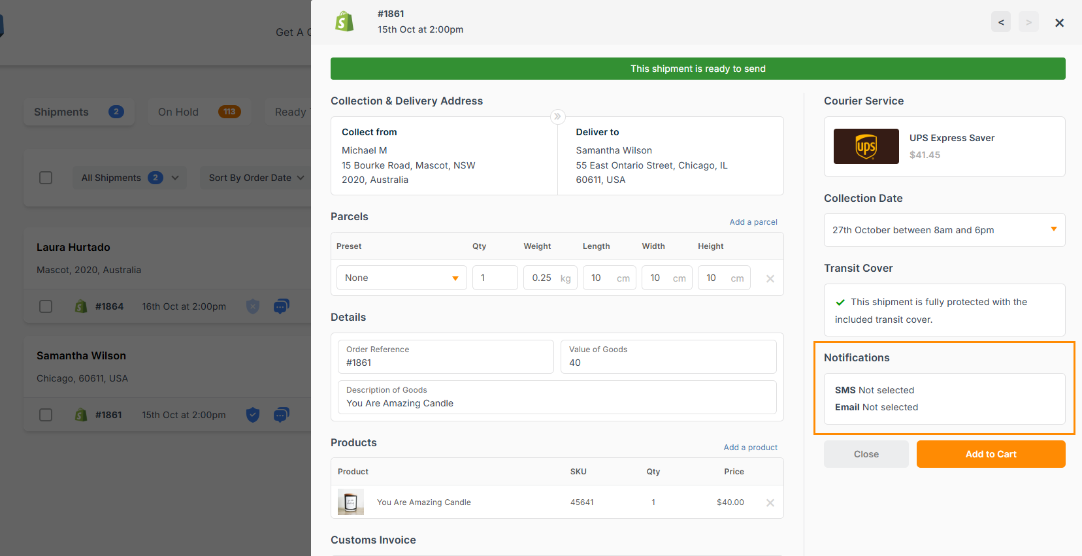Screen dimensions: 1082x556
Task: Switch to the On Hold tab
Action: coord(199,112)
